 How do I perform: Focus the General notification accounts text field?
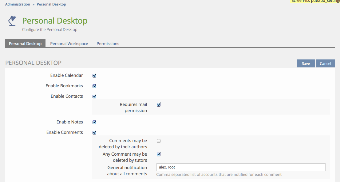[x=241, y=167]
